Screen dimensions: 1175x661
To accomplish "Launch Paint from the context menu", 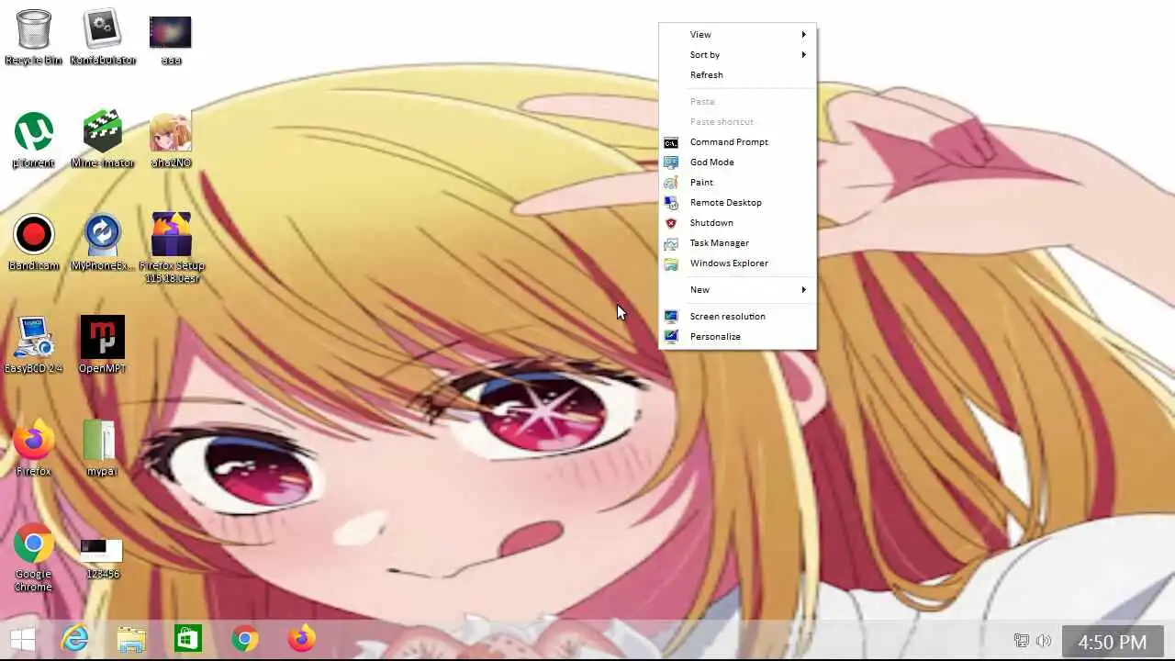I will tap(737, 182).
